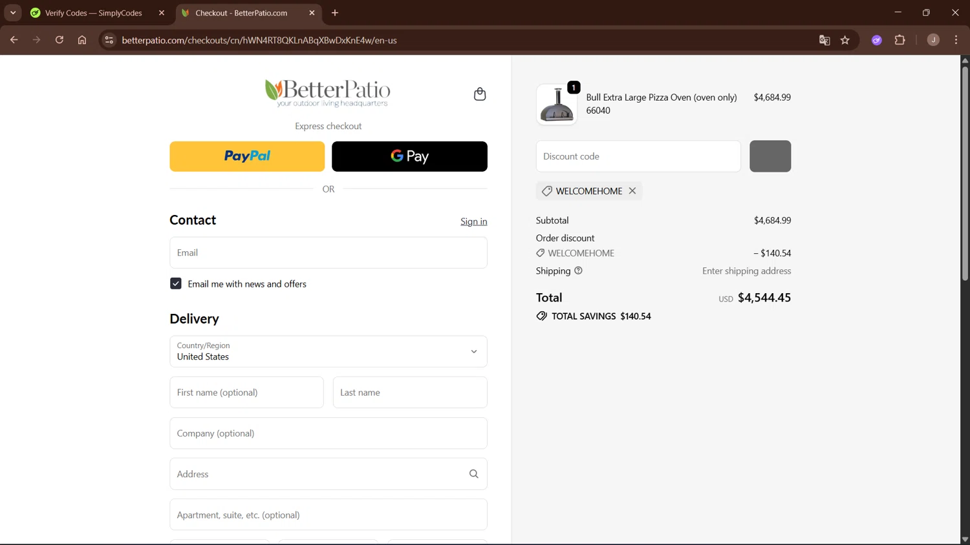The height and width of the screenshot is (545, 970).
Task: Restore down the browser window
Action: click(926, 13)
